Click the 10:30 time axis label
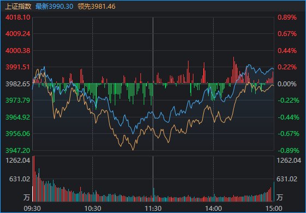This screenshot has width=306, height=213. tap(92, 209)
